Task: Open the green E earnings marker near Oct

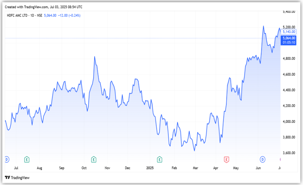Action: (x=94, y=159)
